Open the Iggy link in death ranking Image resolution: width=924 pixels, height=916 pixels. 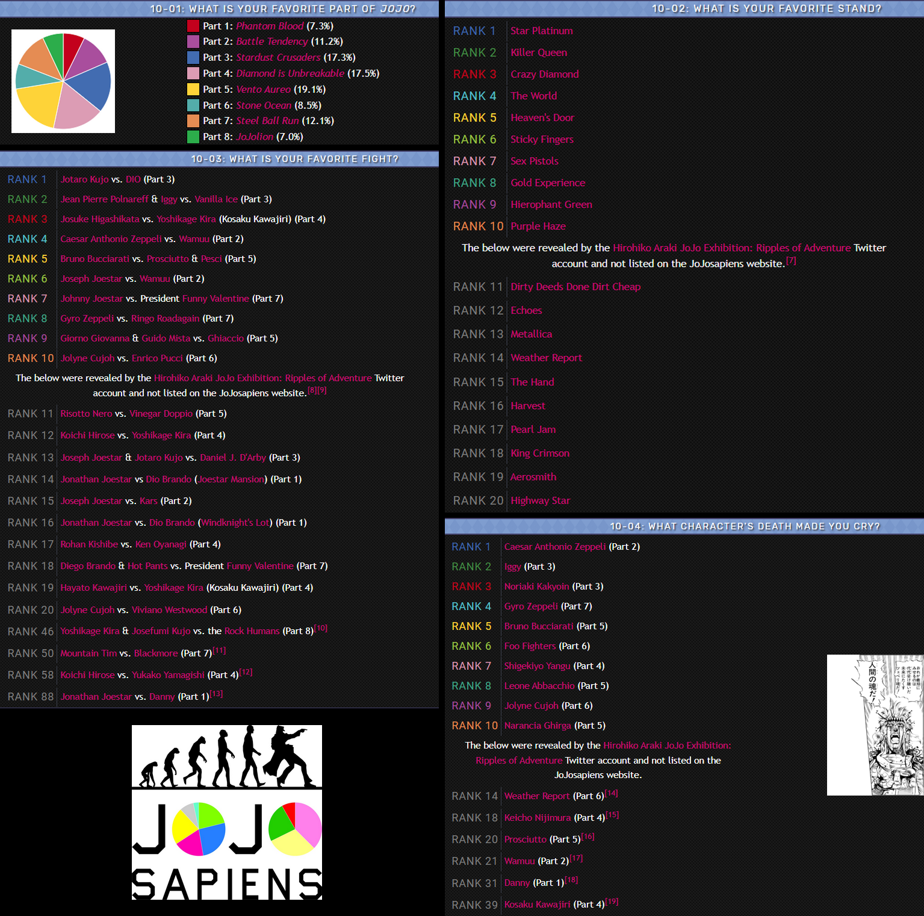pos(512,567)
